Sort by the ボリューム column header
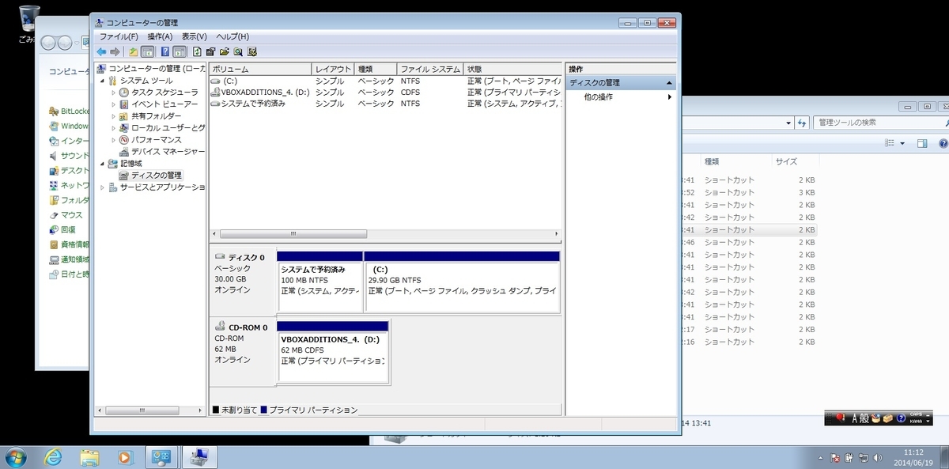The height and width of the screenshot is (469, 949). (x=260, y=70)
